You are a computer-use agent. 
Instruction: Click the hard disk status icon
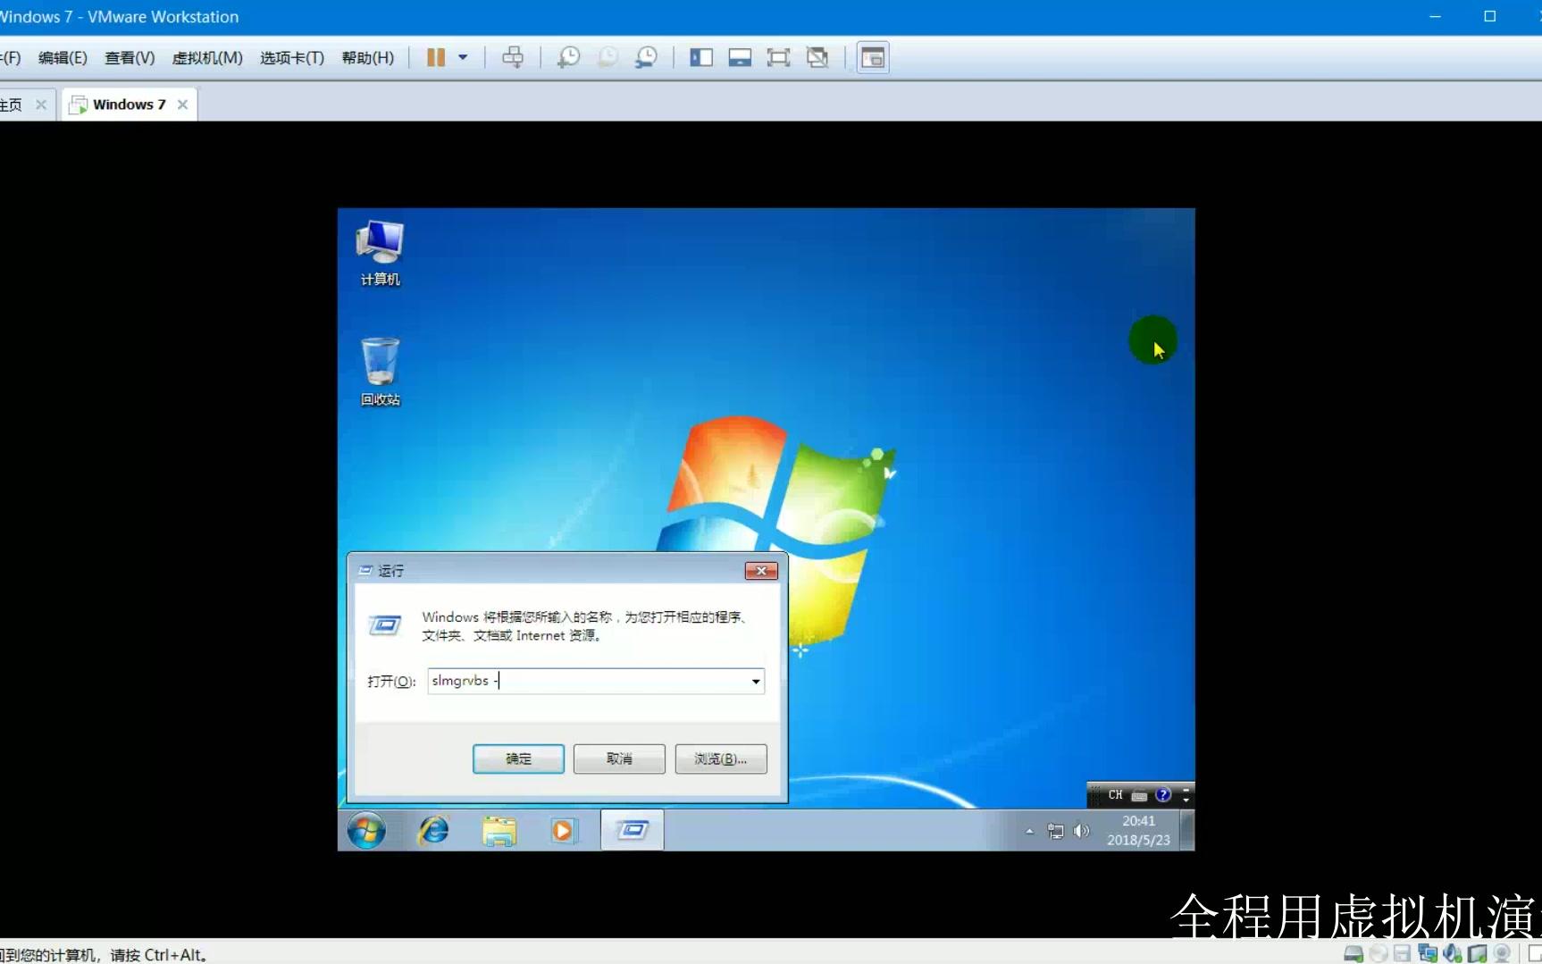[1353, 953]
